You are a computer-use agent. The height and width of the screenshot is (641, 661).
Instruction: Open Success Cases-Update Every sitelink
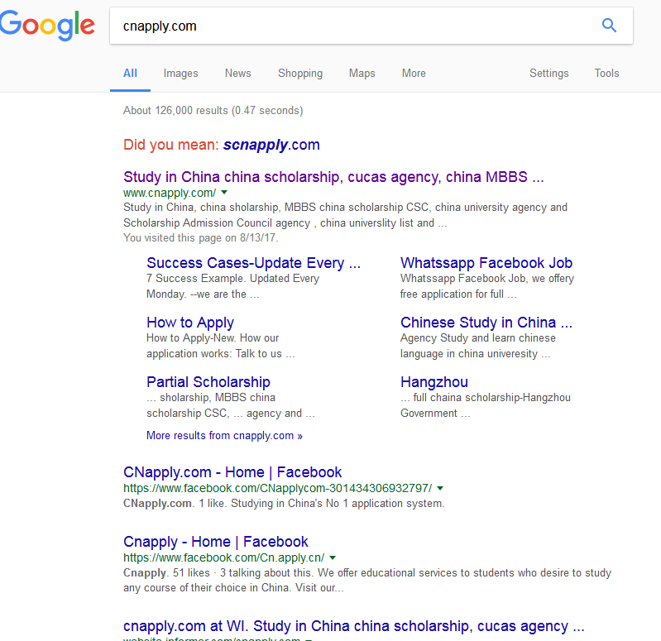click(x=253, y=263)
